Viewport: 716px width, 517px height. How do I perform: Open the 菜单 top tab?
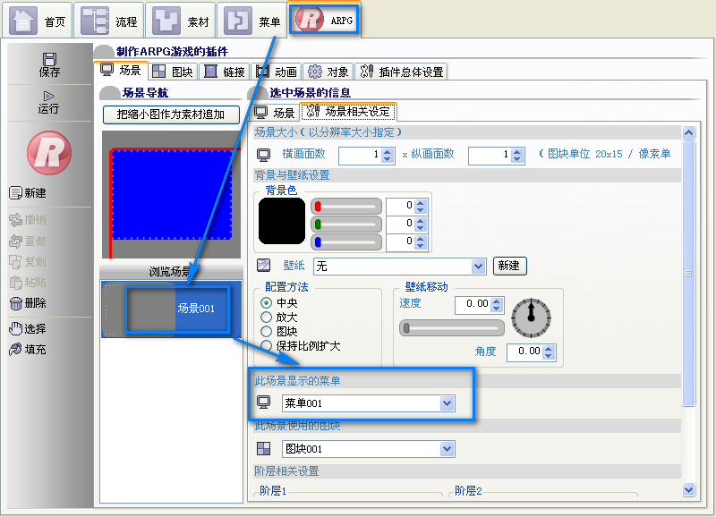point(252,20)
